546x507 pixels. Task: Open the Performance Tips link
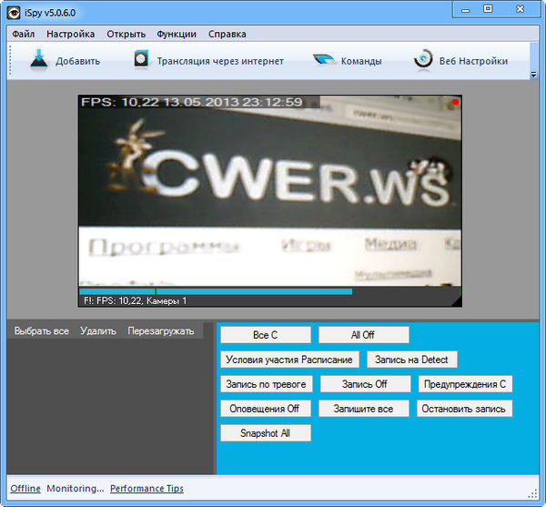pyautogui.click(x=147, y=489)
